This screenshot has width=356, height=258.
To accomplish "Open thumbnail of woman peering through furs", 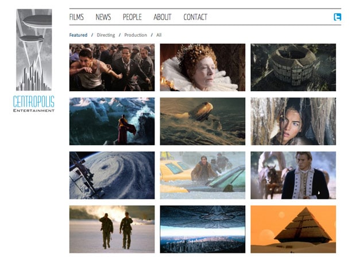I will (293, 122).
